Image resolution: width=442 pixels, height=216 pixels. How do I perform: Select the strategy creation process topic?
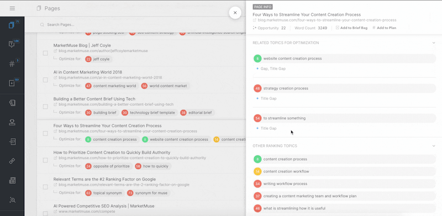coord(344,88)
